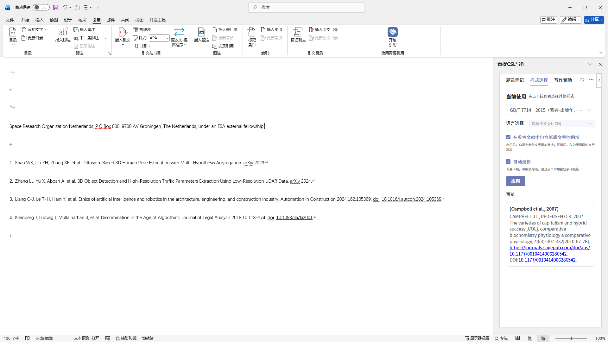Screen dimensions: 608x342
Task: Toggle the AutoSave (自动保存) switch
Action: (x=41, y=7)
